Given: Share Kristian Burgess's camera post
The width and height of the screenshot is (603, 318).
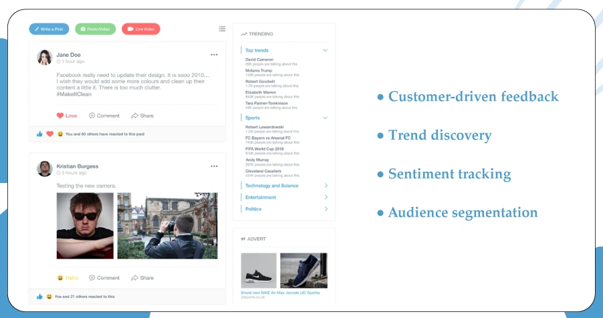Looking at the screenshot, I should coord(142,278).
